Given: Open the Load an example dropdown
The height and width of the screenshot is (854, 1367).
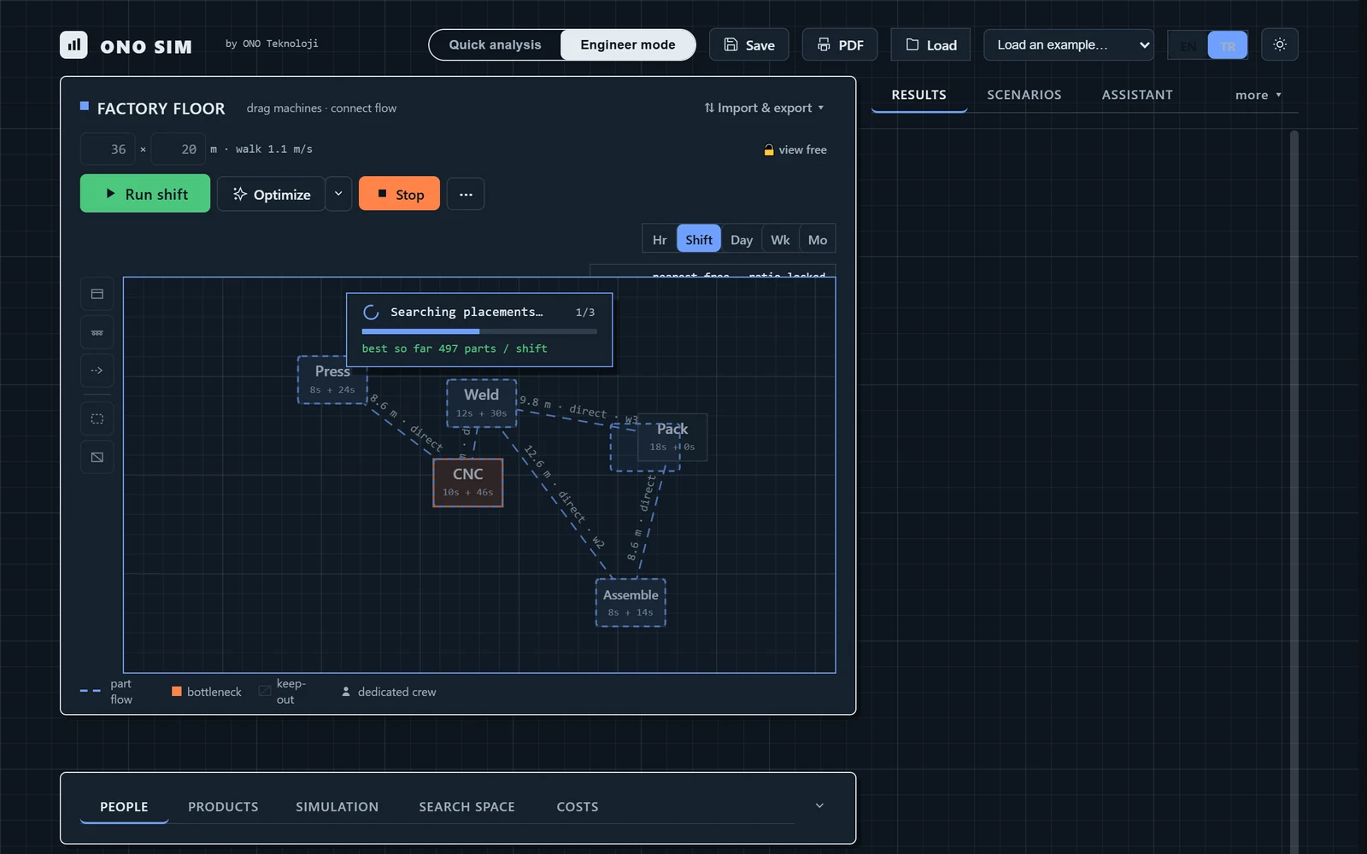Looking at the screenshot, I should click(1068, 44).
